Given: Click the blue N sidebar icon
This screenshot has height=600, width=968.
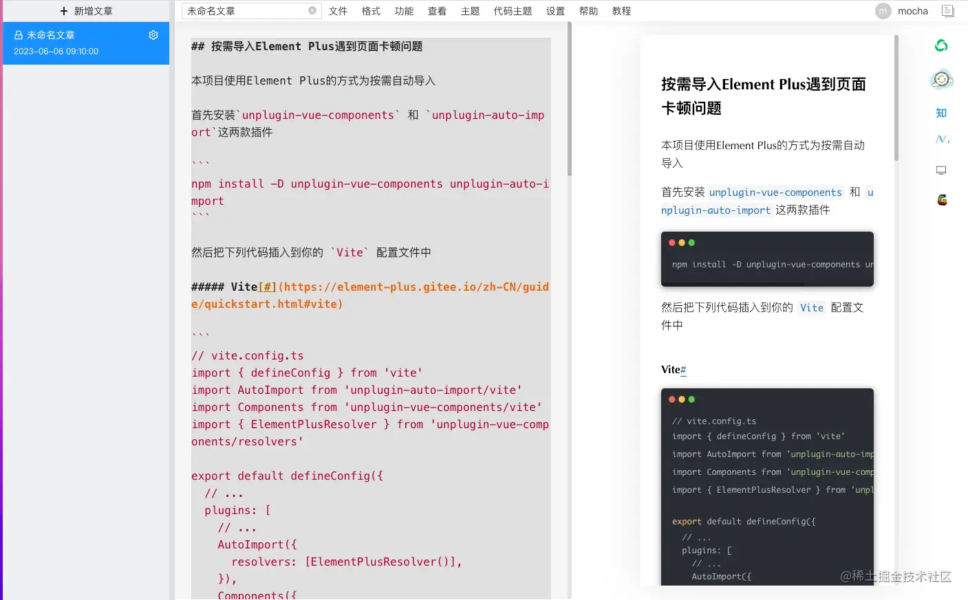Looking at the screenshot, I should (x=942, y=140).
